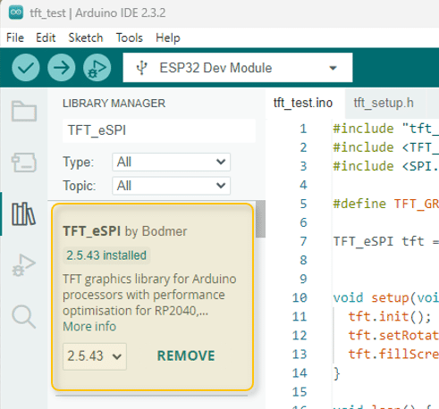
Task: Click the '#include <SPI.' code line
Action: point(385,166)
